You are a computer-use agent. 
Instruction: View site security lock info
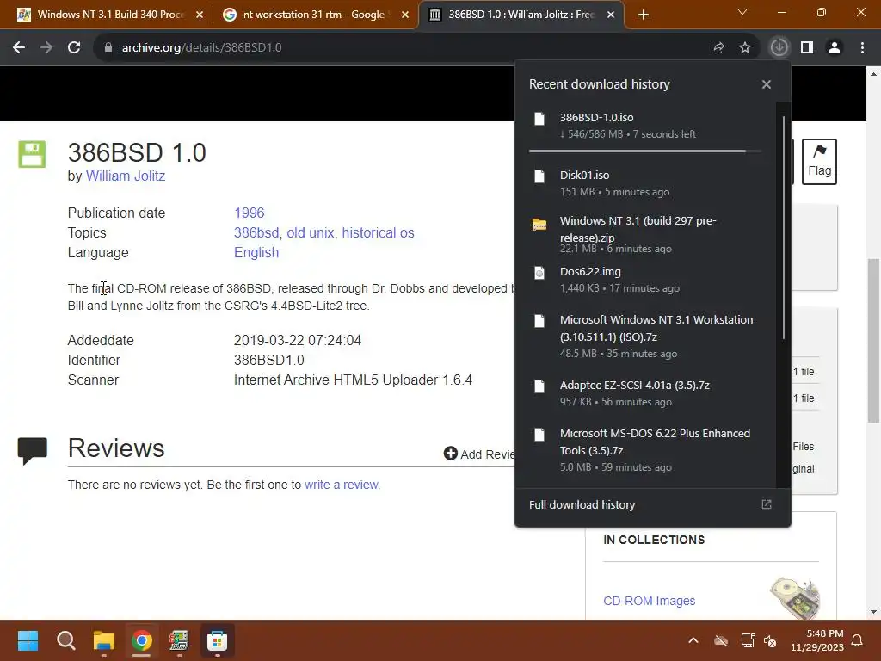[108, 48]
